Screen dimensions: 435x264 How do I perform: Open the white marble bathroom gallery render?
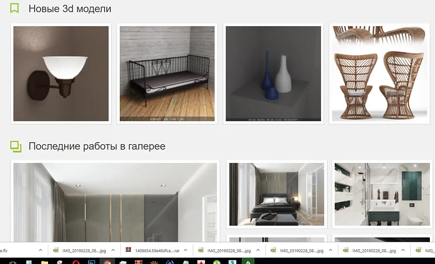pos(382,194)
